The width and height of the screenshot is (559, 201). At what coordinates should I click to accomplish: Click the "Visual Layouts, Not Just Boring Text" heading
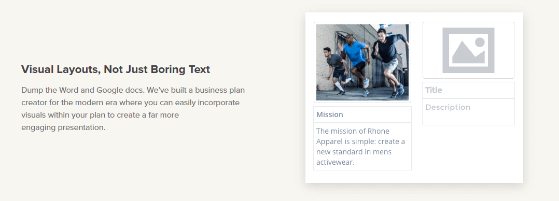(x=116, y=69)
